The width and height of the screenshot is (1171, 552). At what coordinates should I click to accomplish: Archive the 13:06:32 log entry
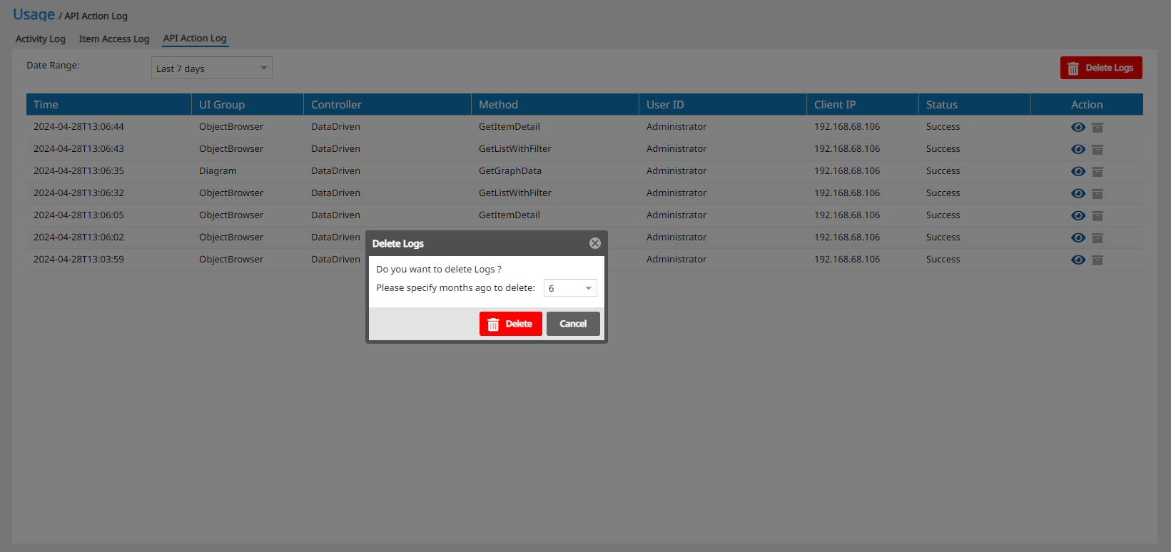tap(1098, 193)
